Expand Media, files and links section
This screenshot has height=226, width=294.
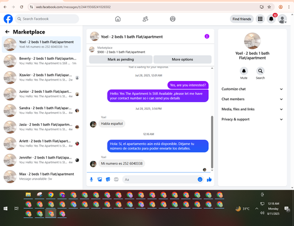coord(252,109)
